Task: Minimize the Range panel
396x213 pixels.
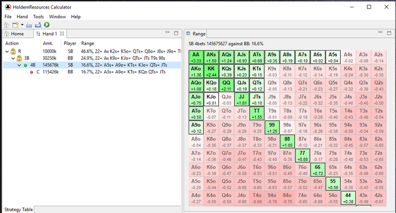Action: (x=380, y=32)
